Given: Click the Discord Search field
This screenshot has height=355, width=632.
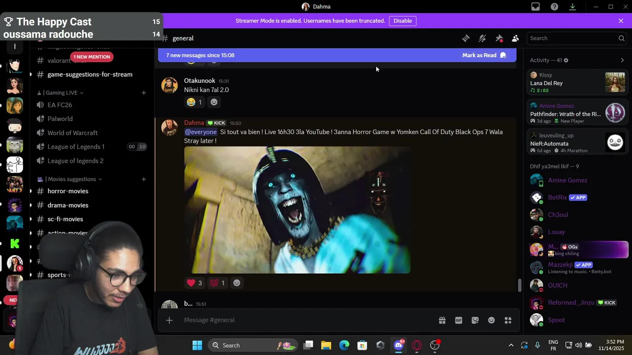Looking at the screenshot, I should (x=577, y=38).
